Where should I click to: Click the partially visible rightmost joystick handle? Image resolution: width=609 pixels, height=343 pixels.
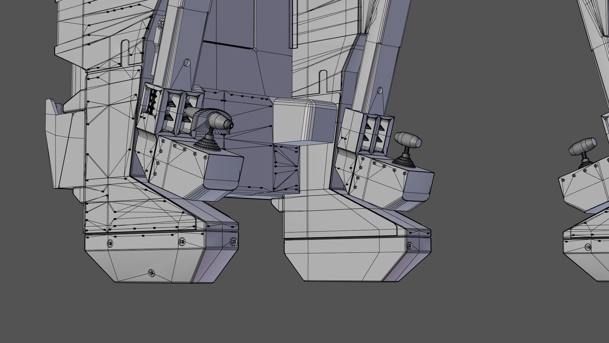click(x=582, y=146)
